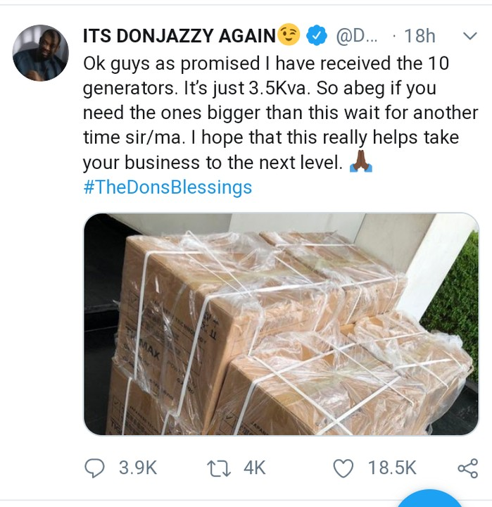492x507 pixels.
Task: Click the 18h timestamp
Action: pyautogui.click(x=420, y=35)
